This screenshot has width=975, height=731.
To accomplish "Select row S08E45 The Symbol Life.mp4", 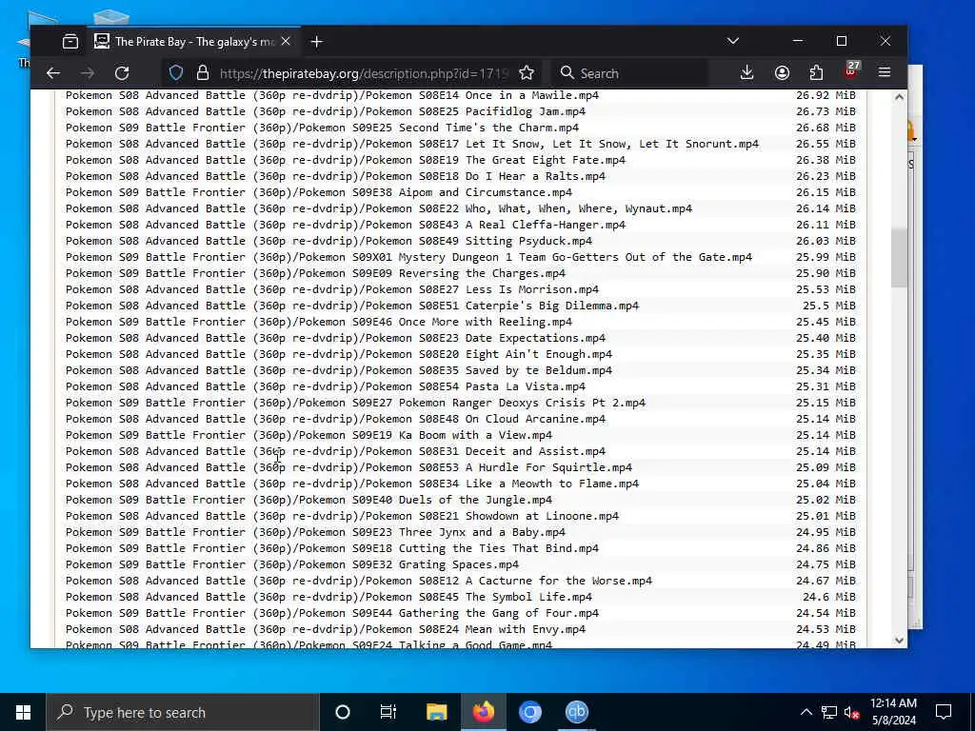I will point(460,596).
